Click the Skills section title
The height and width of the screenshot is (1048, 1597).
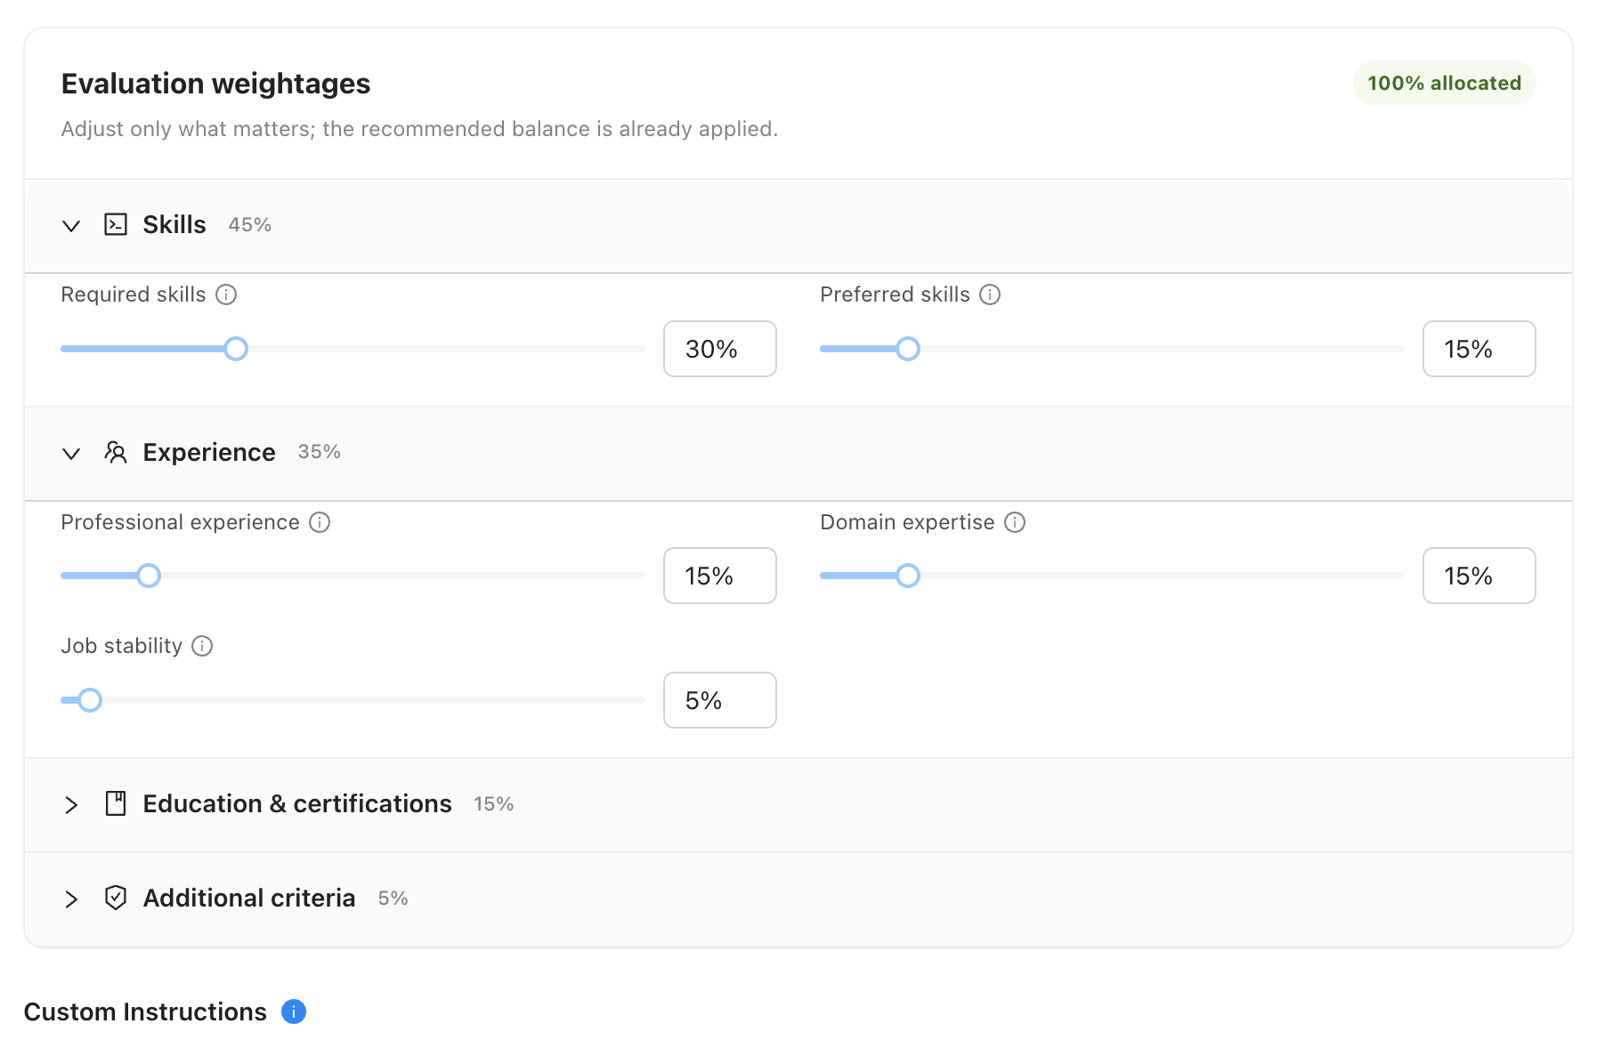pyautogui.click(x=174, y=224)
